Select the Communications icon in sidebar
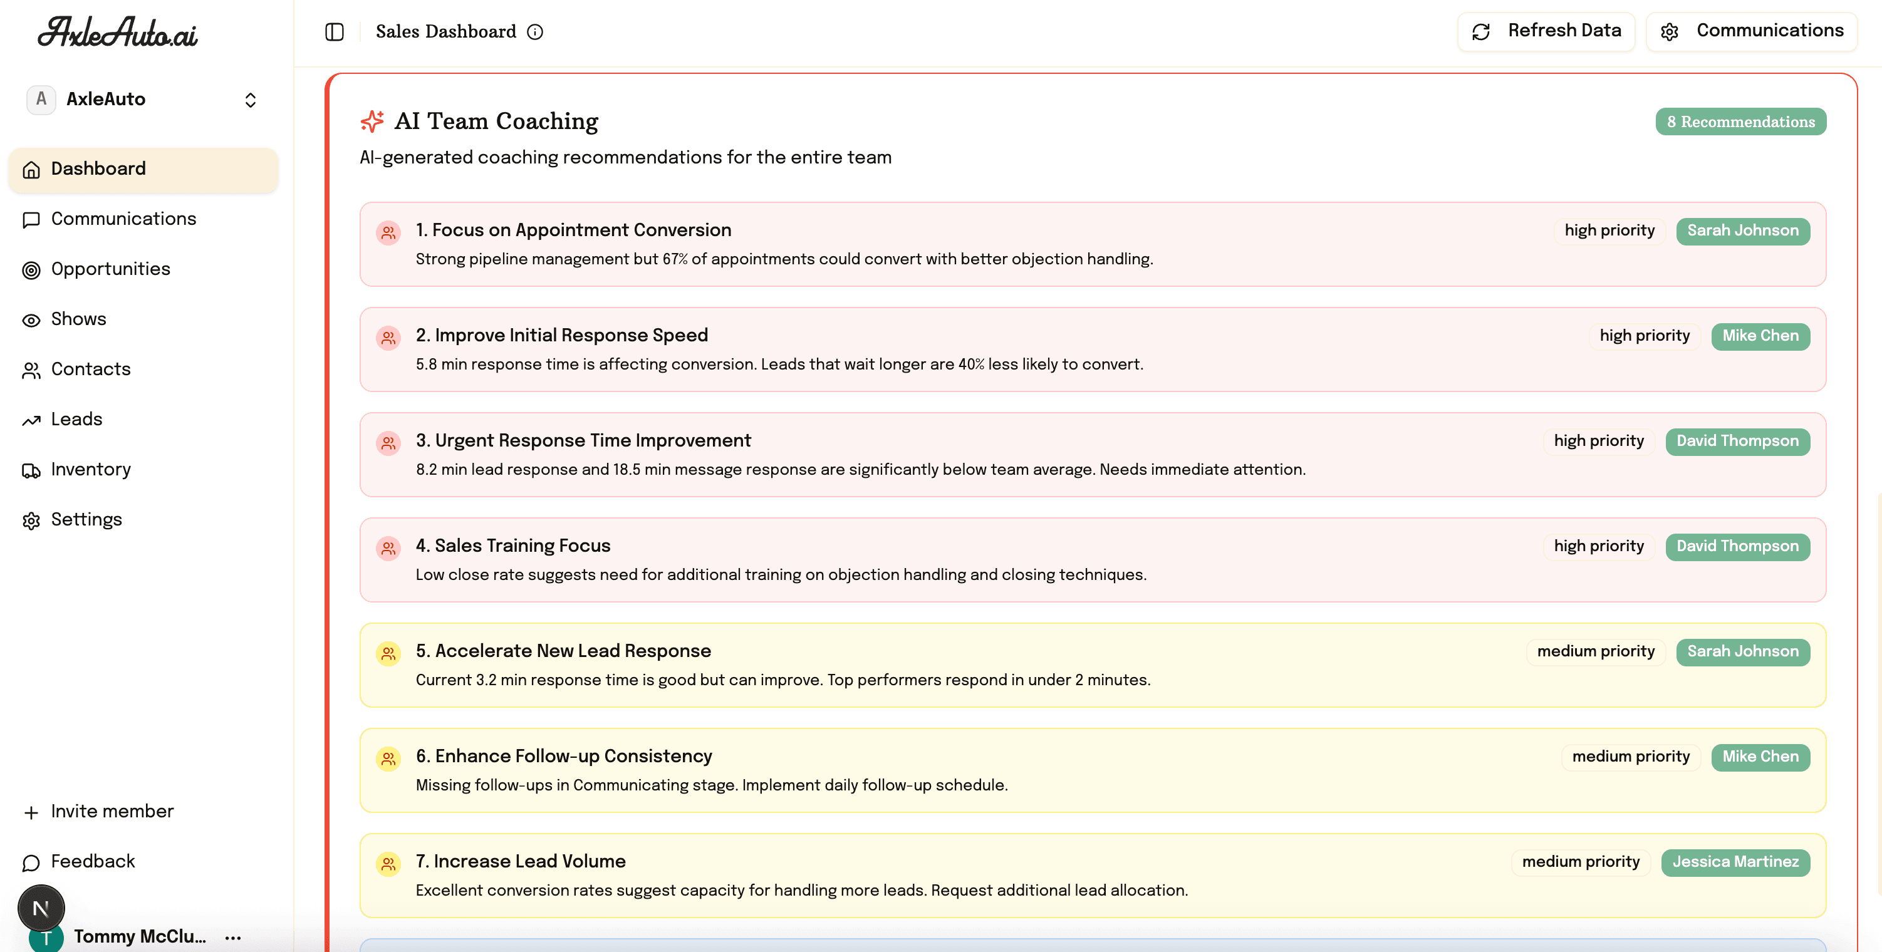The width and height of the screenshot is (1882, 952). pos(31,219)
